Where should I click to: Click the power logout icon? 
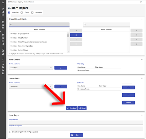pyautogui.click(x=141, y=2)
